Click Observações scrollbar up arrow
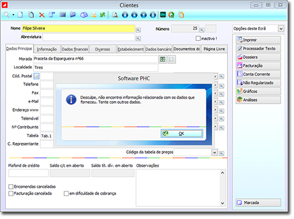Image resolution: width=294 pixels, height=219 pixels. (222, 173)
